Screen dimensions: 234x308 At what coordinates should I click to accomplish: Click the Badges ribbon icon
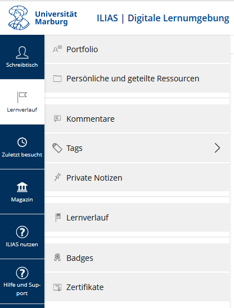click(x=57, y=258)
